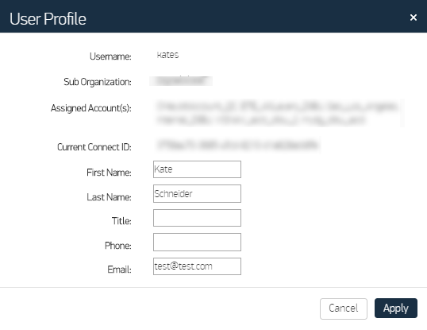
Task: Click the blurred Assigned Account(s) text
Action: pyautogui.click(x=279, y=113)
